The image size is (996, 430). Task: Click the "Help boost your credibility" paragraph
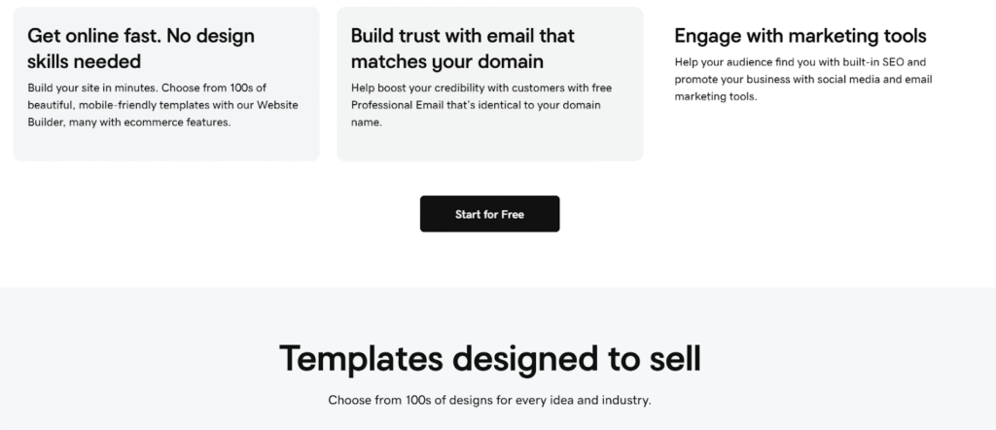[x=481, y=105]
